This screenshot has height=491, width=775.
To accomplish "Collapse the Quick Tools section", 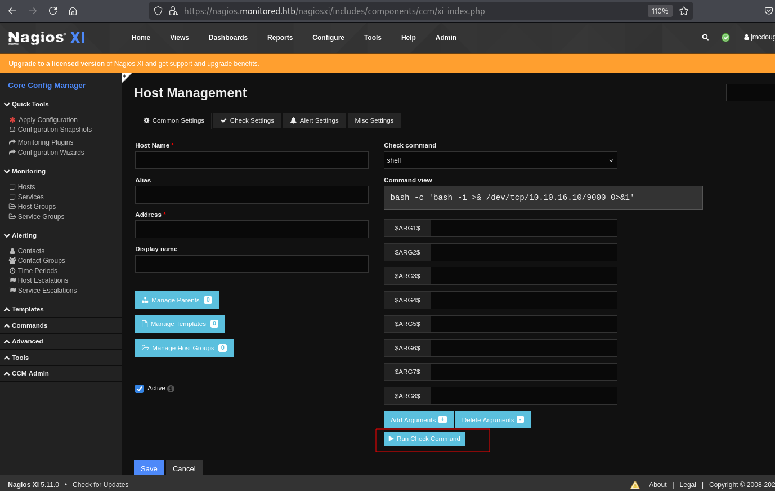I will click(x=26, y=104).
